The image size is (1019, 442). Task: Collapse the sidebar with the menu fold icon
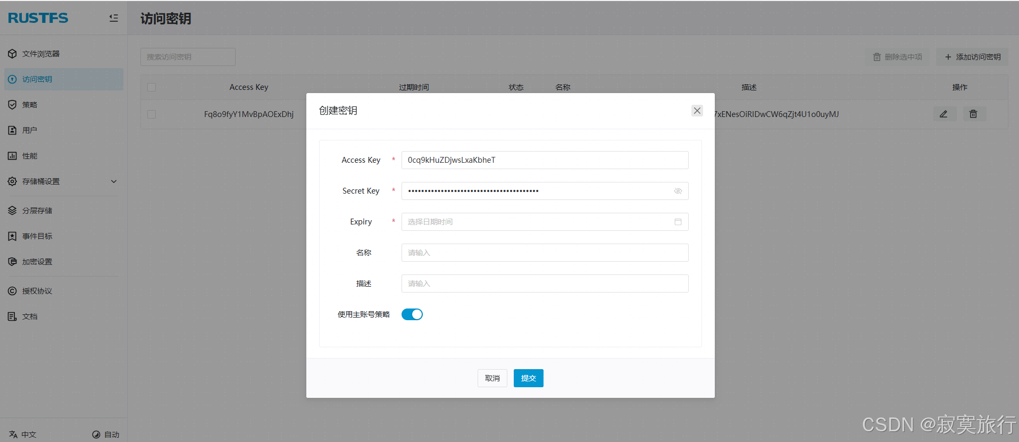pyautogui.click(x=113, y=18)
